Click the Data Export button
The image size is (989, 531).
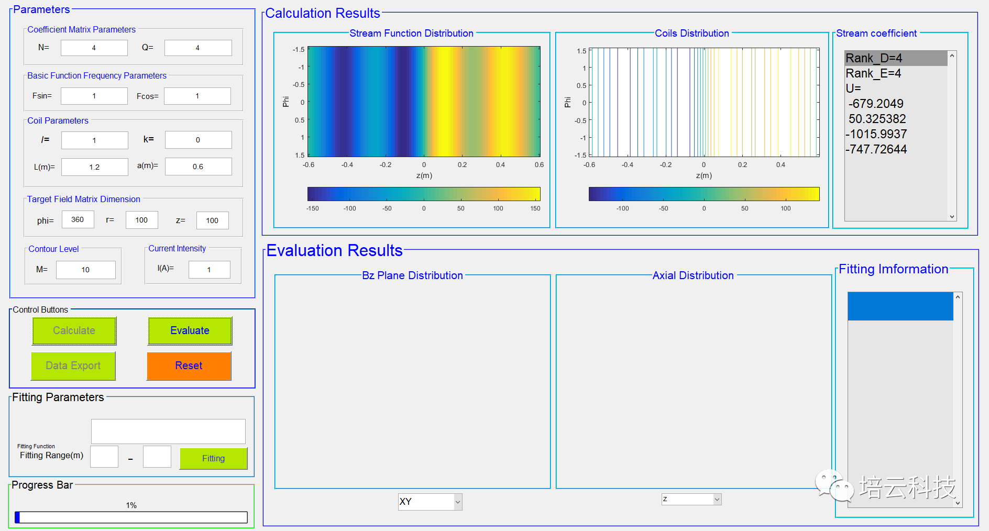click(73, 366)
